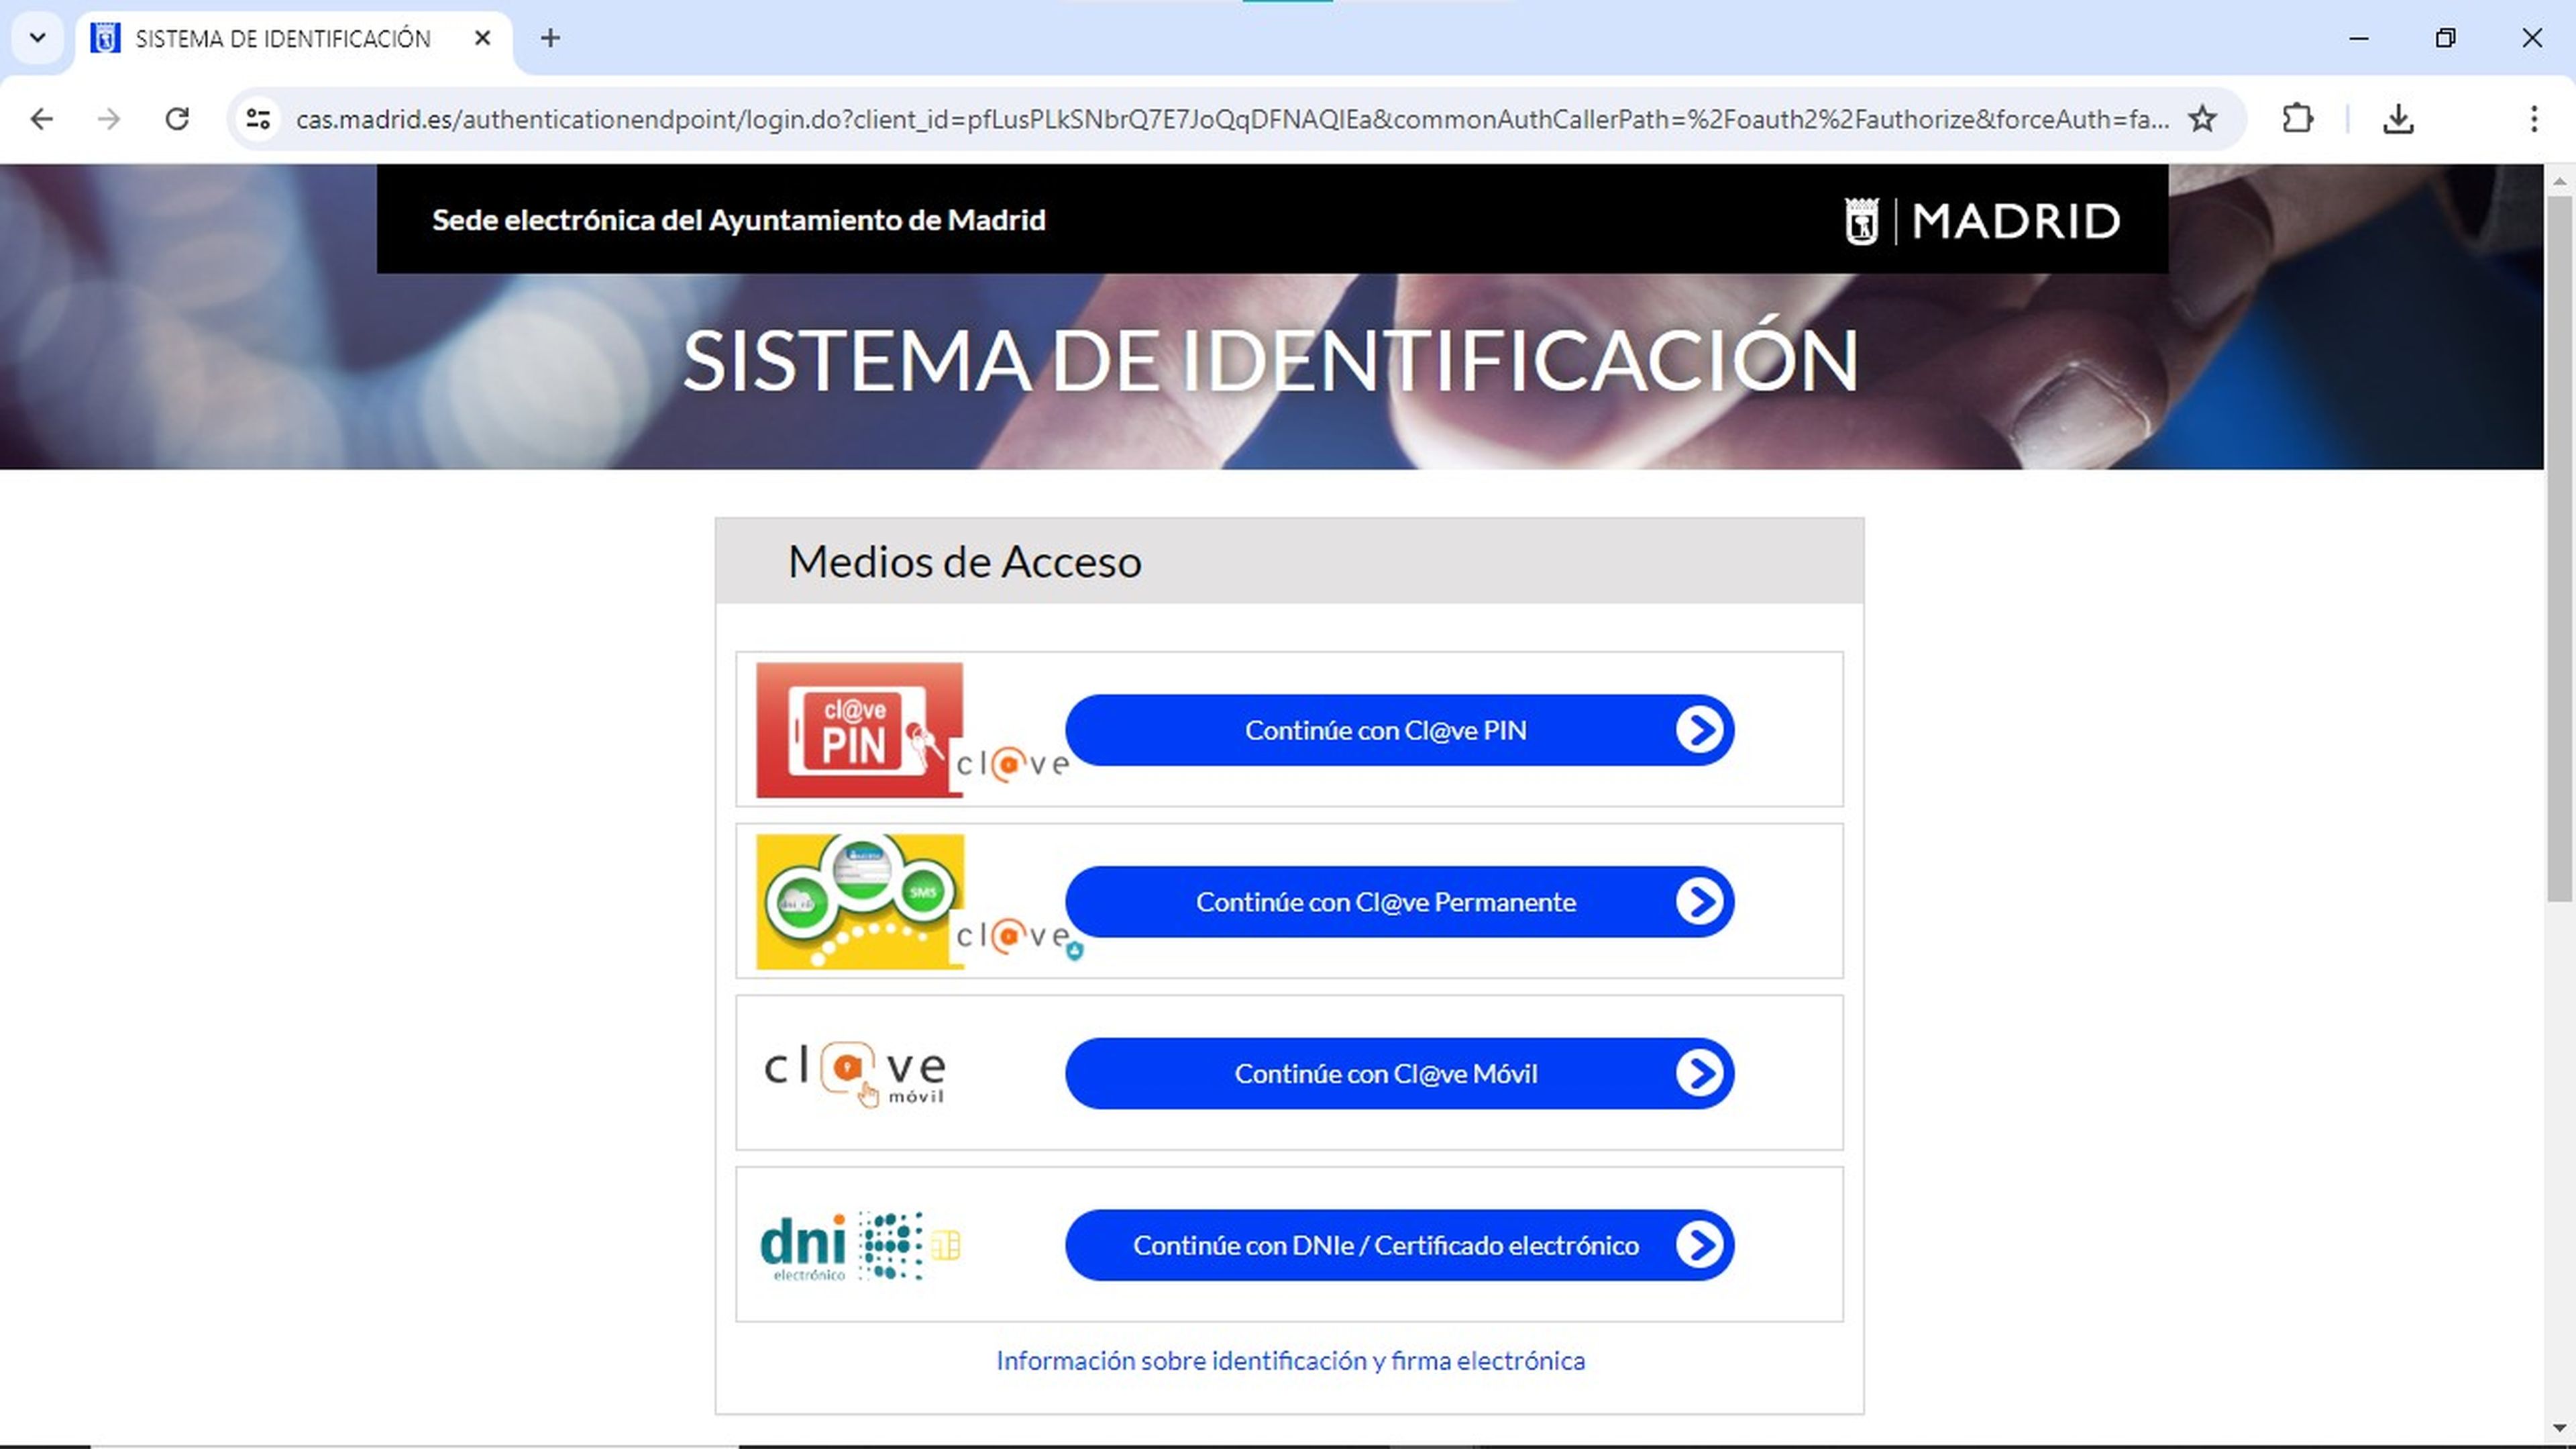2576x1449 pixels.
Task: Continue with Cl@ve Permanente button
Action: [1399, 901]
